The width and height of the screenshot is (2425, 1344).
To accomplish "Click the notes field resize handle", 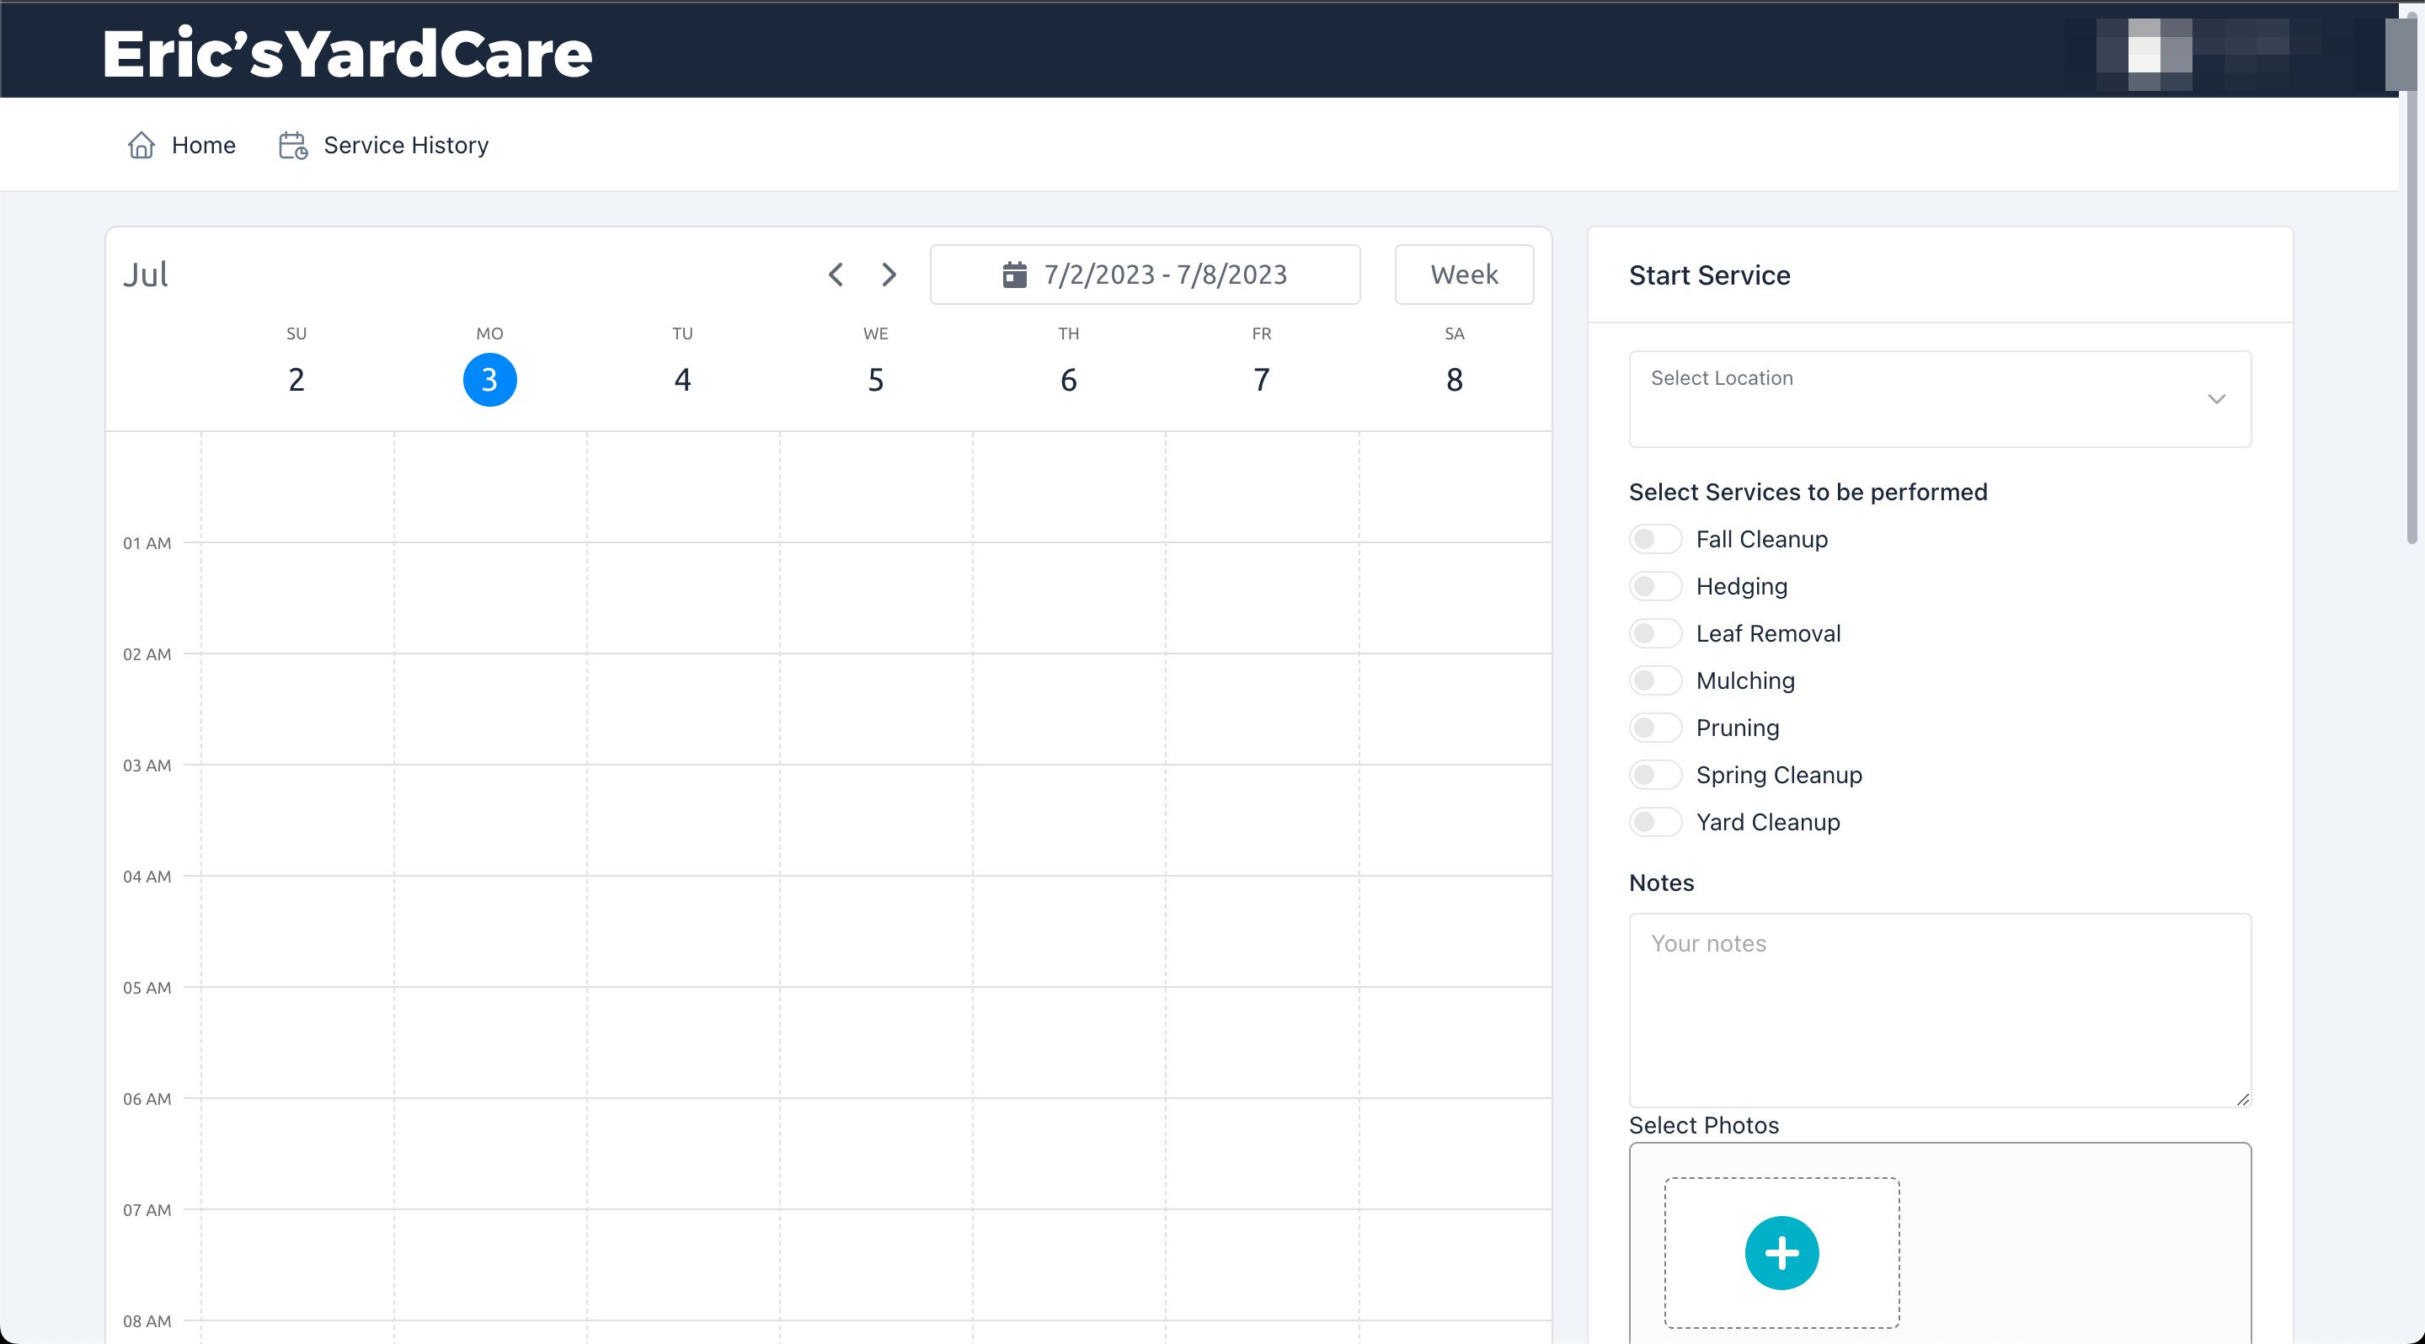I will (x=2242, y=1098).
